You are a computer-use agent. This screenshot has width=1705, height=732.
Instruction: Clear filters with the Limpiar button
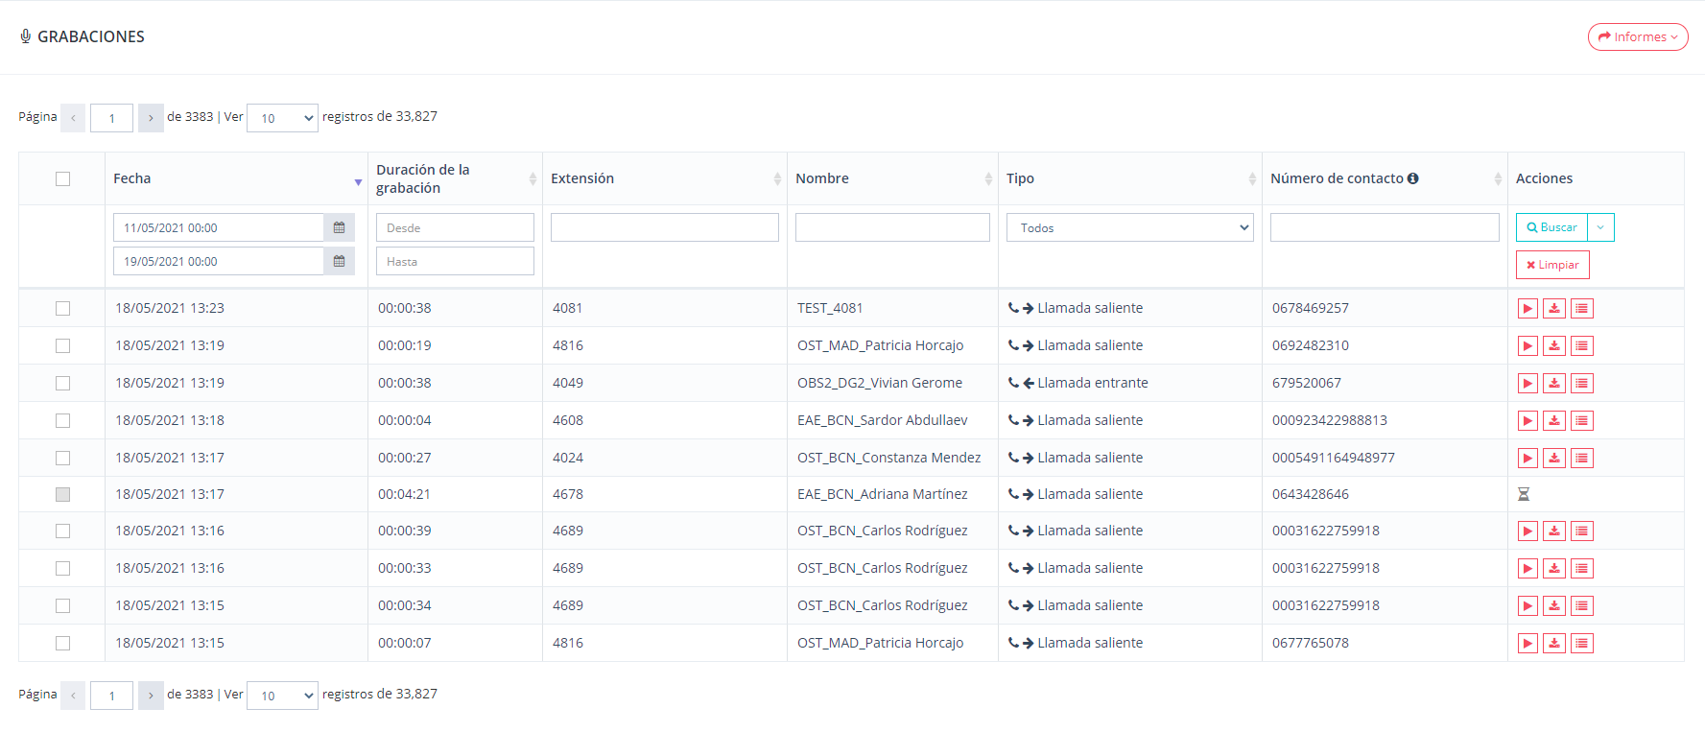(1552, 265)
